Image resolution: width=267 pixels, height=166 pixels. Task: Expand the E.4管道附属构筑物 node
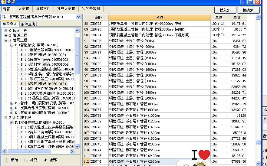(x=12, y=113)
